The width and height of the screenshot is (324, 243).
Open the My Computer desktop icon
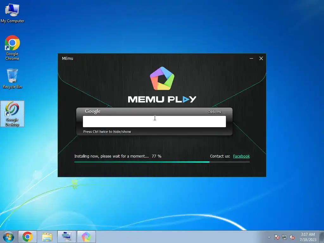(12, 13)
